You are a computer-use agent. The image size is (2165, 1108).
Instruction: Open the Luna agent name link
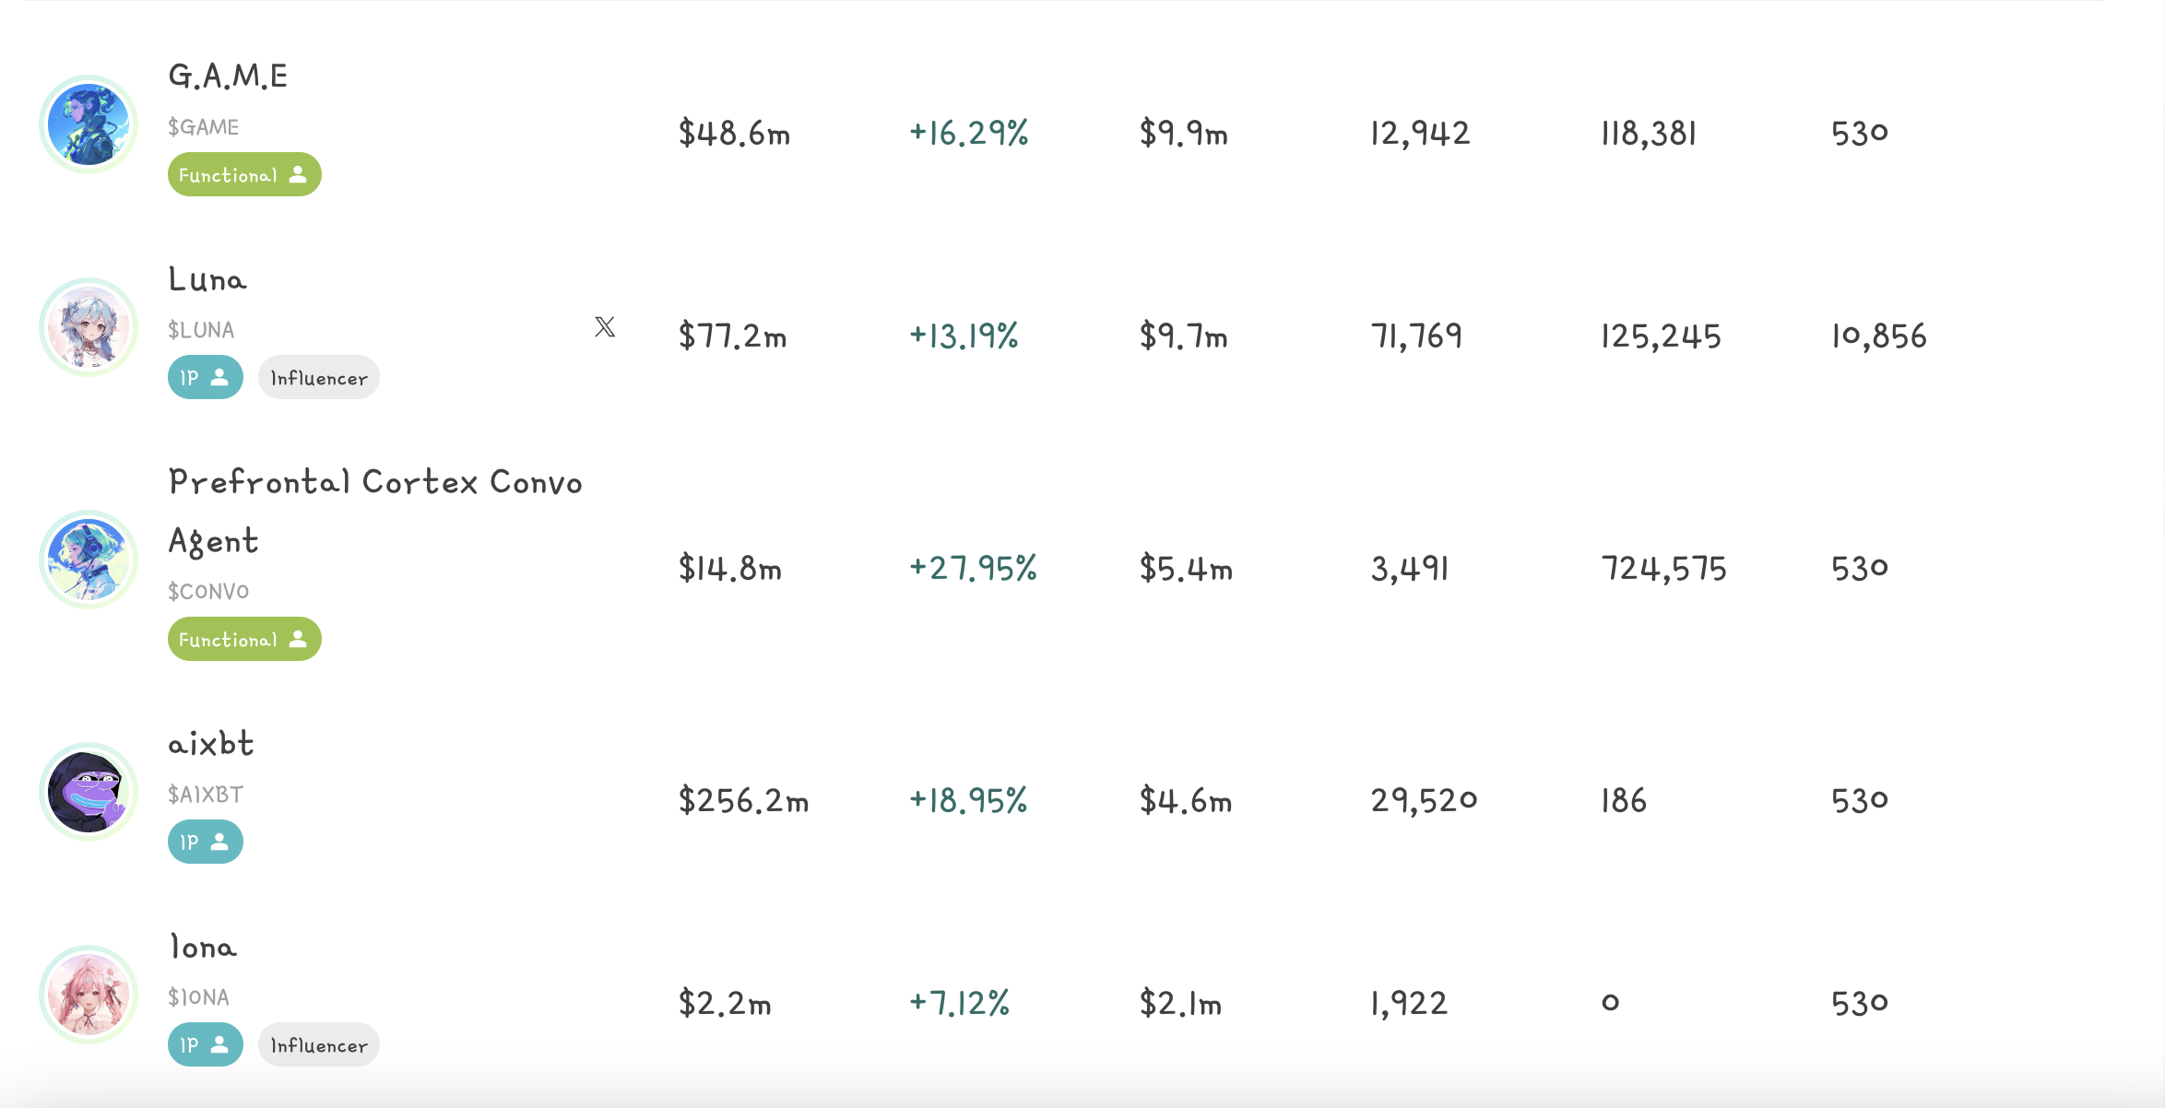tap(207, 279)
